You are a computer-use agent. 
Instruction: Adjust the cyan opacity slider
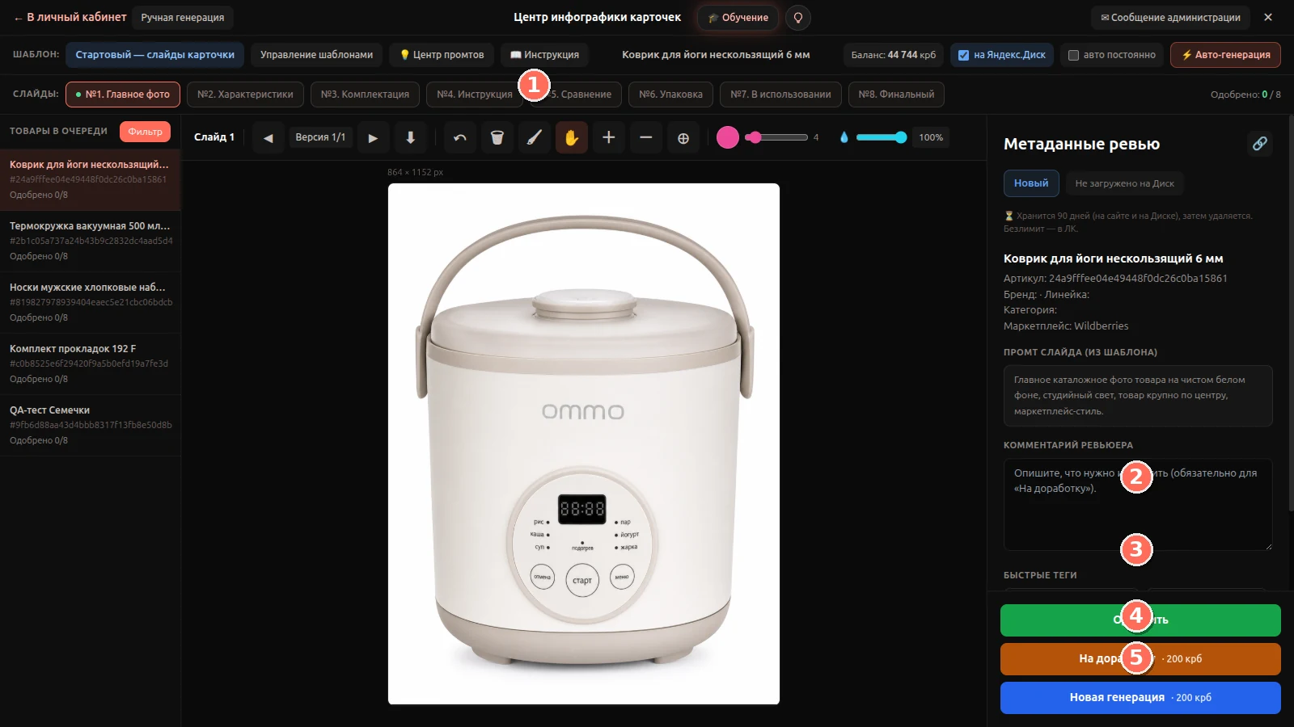pyautogui.click(x=882, y=137)
